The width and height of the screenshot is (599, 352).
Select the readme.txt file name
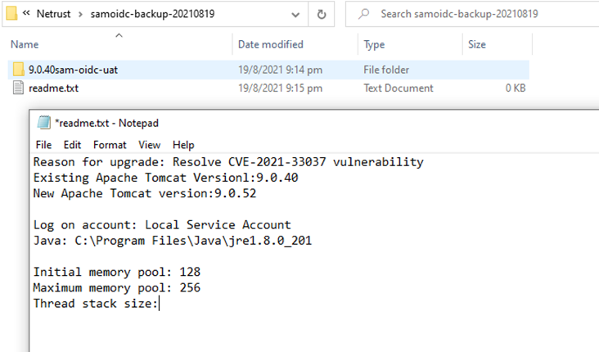click(x=53, y=88)
